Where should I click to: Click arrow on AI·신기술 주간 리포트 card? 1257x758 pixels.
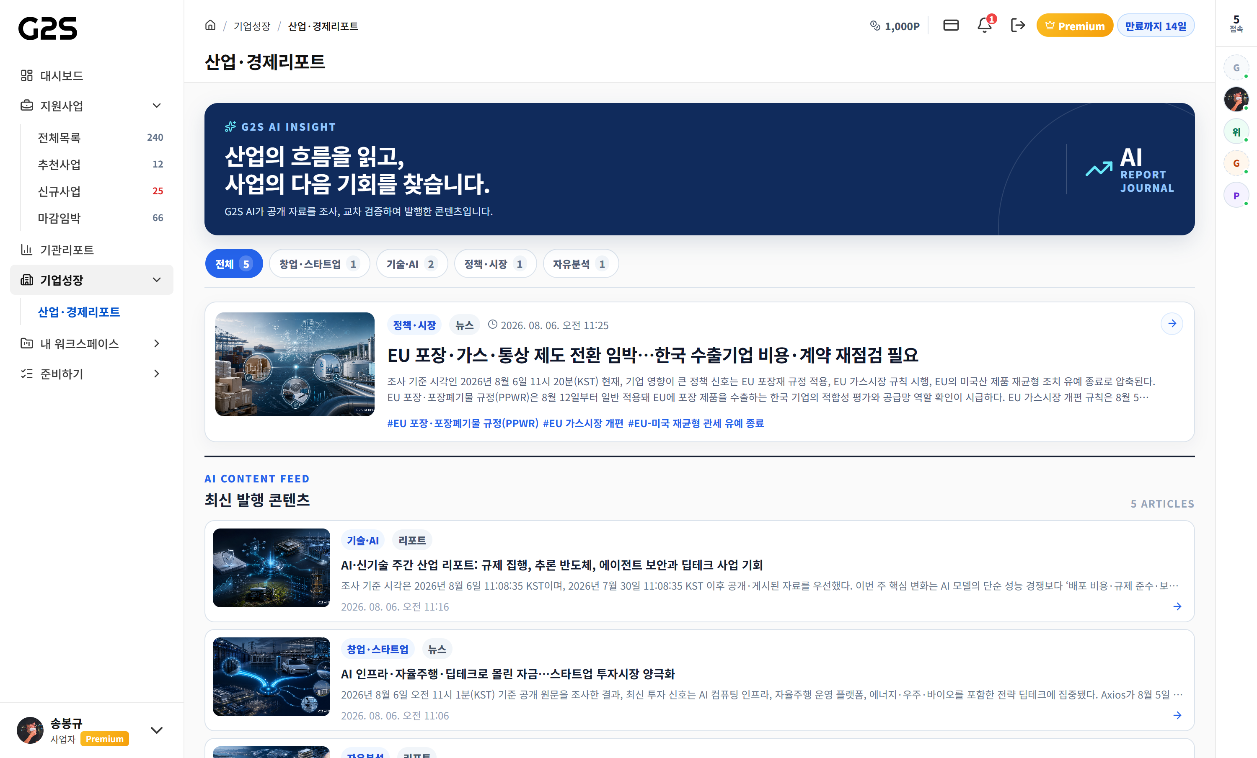coord(1177,606)
